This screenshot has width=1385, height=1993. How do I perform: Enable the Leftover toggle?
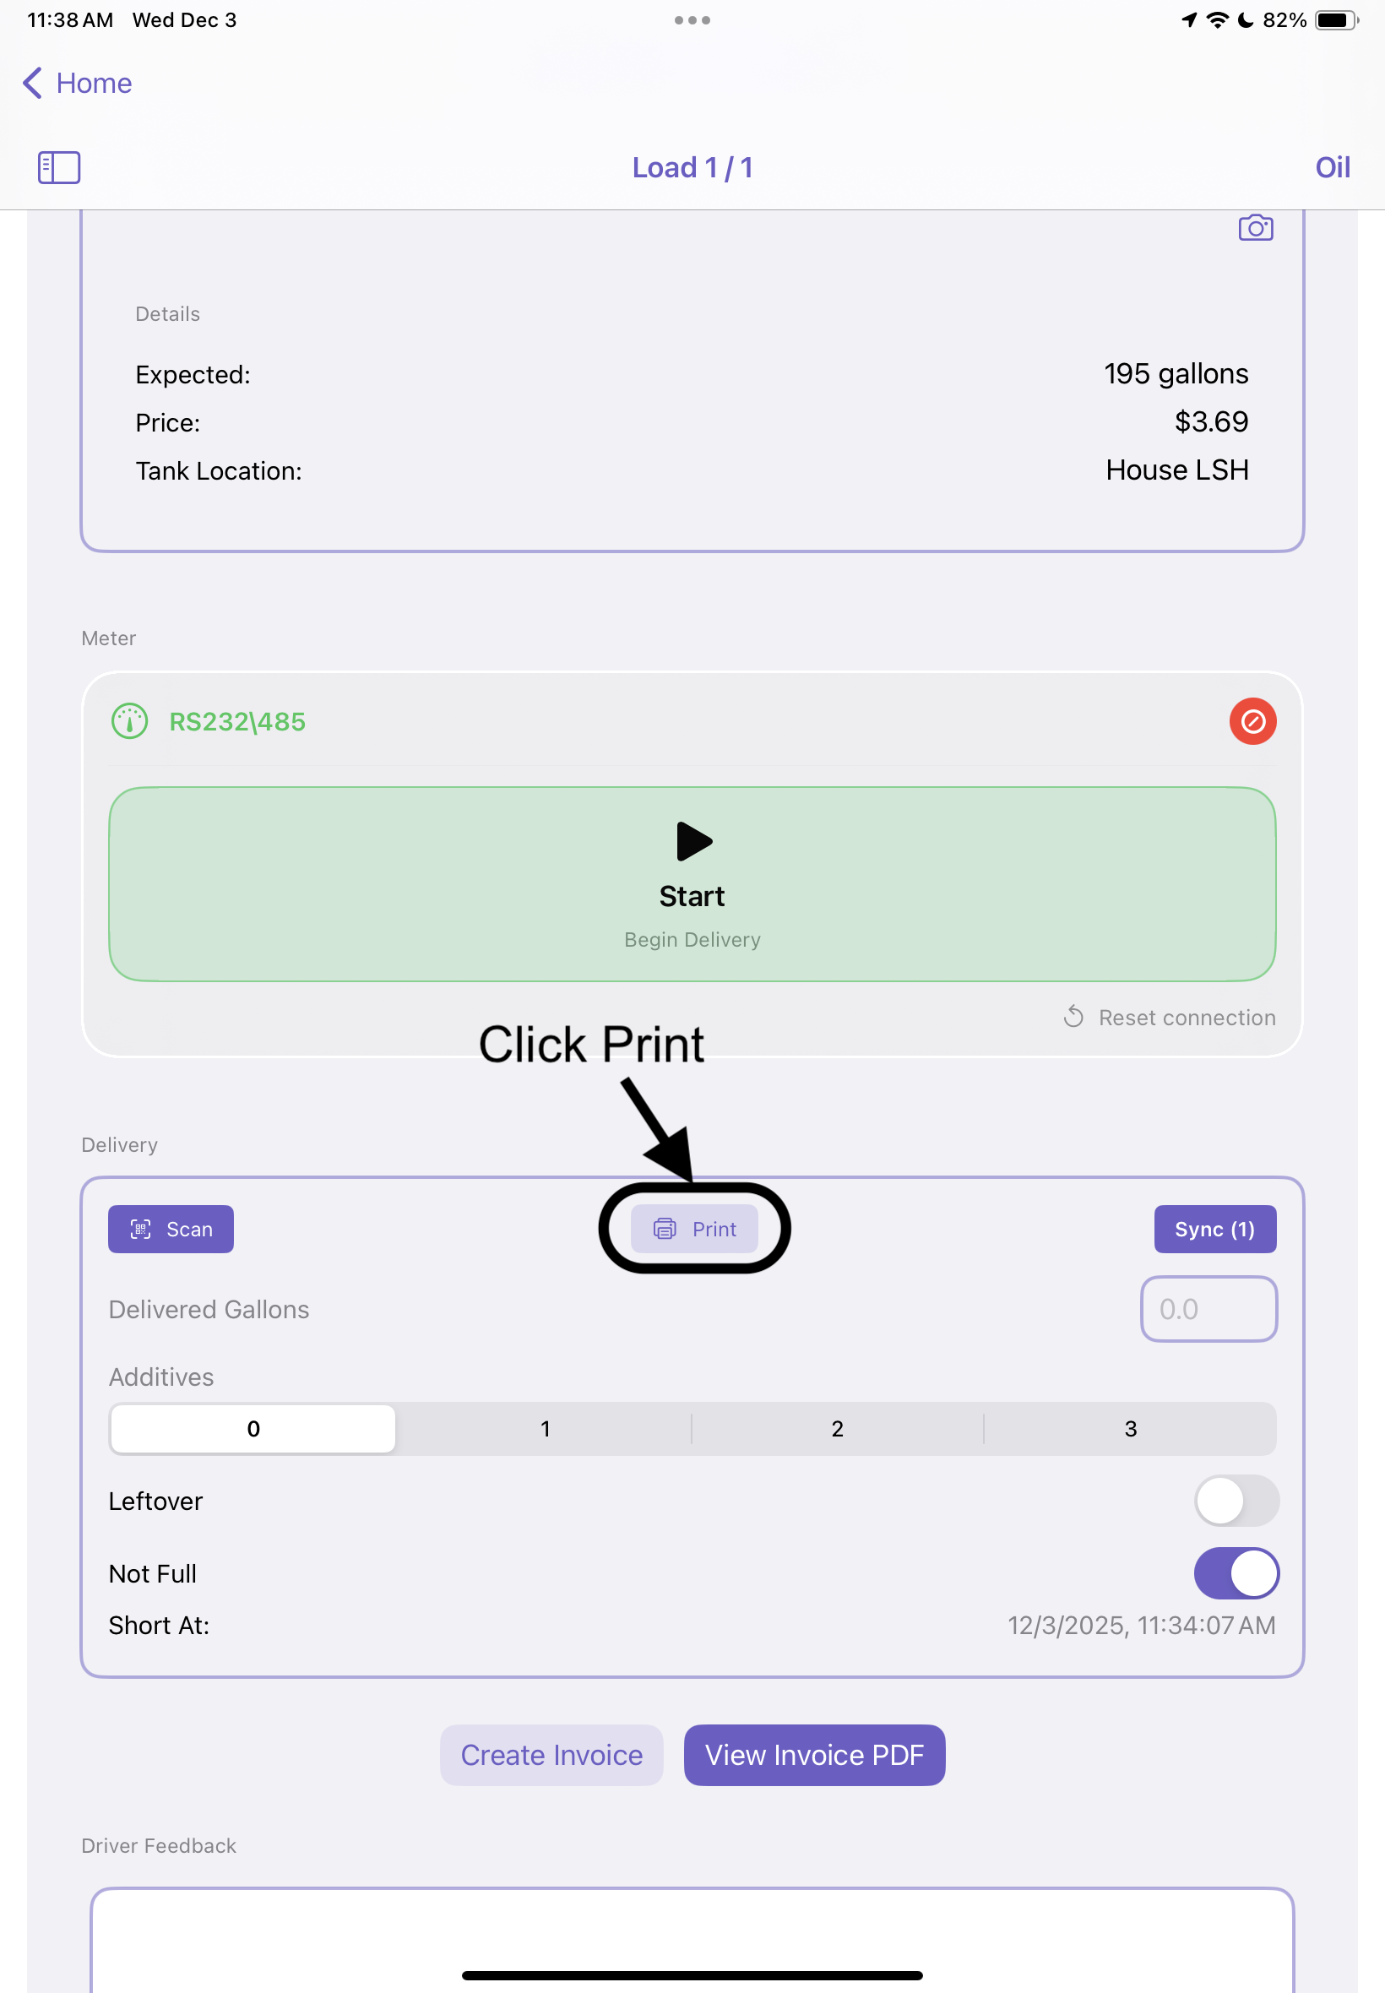pyautogui.click(x=1236, y=1500)
